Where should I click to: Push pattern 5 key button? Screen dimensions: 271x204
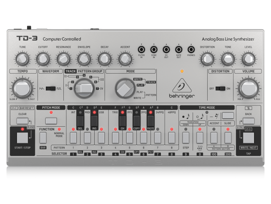pos(129,138)
